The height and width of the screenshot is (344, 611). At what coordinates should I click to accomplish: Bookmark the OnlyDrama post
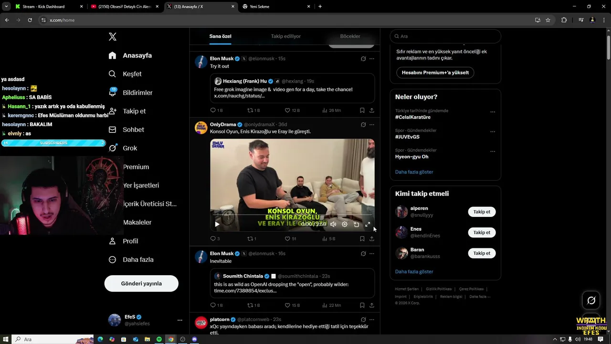[362, 238]
